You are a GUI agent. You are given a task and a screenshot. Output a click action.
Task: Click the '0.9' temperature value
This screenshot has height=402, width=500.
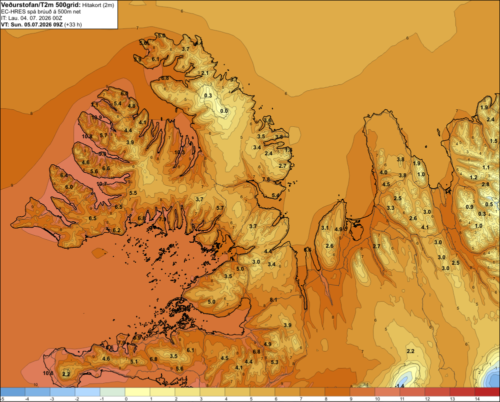(469, 207)
